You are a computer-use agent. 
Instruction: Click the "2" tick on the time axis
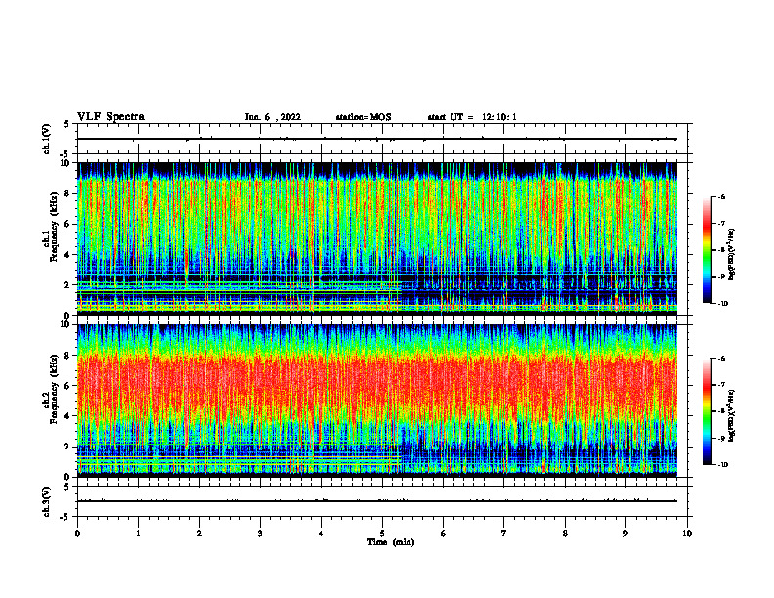[199, 534]
